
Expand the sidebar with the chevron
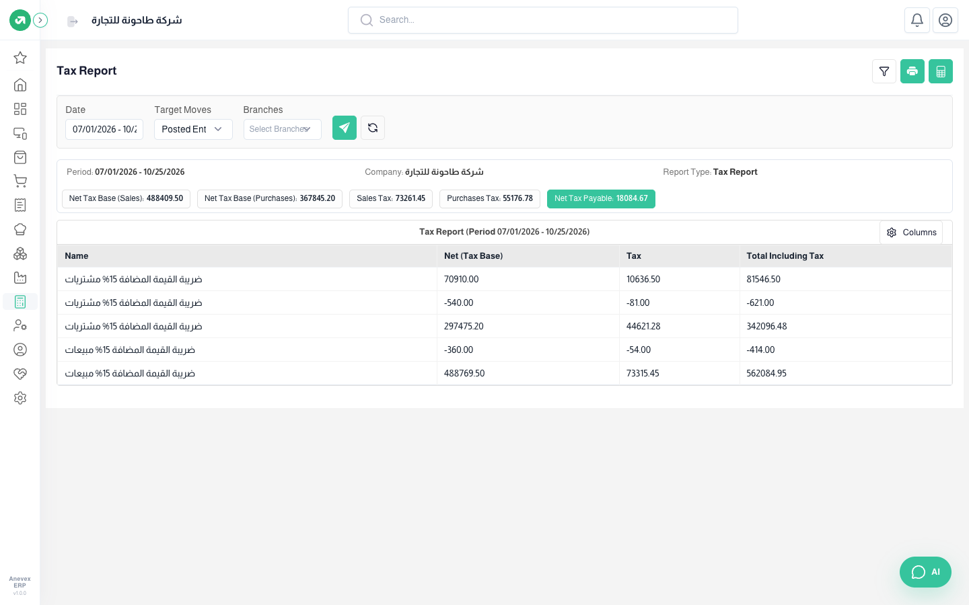click(x=40, y=20)
